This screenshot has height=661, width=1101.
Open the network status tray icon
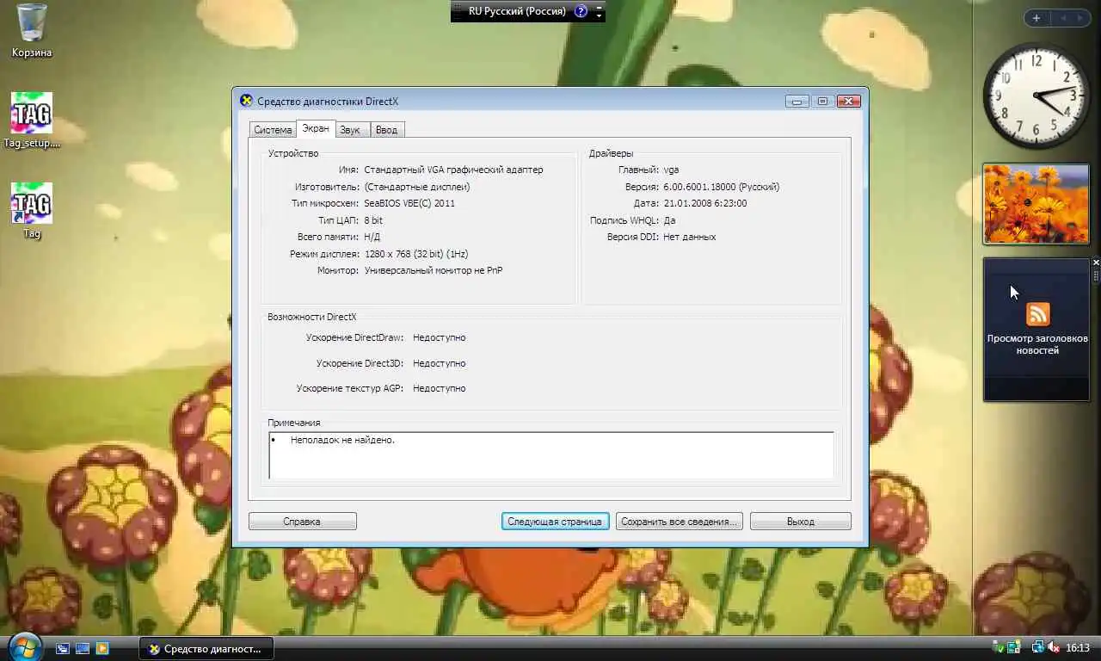coord(1037,648)
